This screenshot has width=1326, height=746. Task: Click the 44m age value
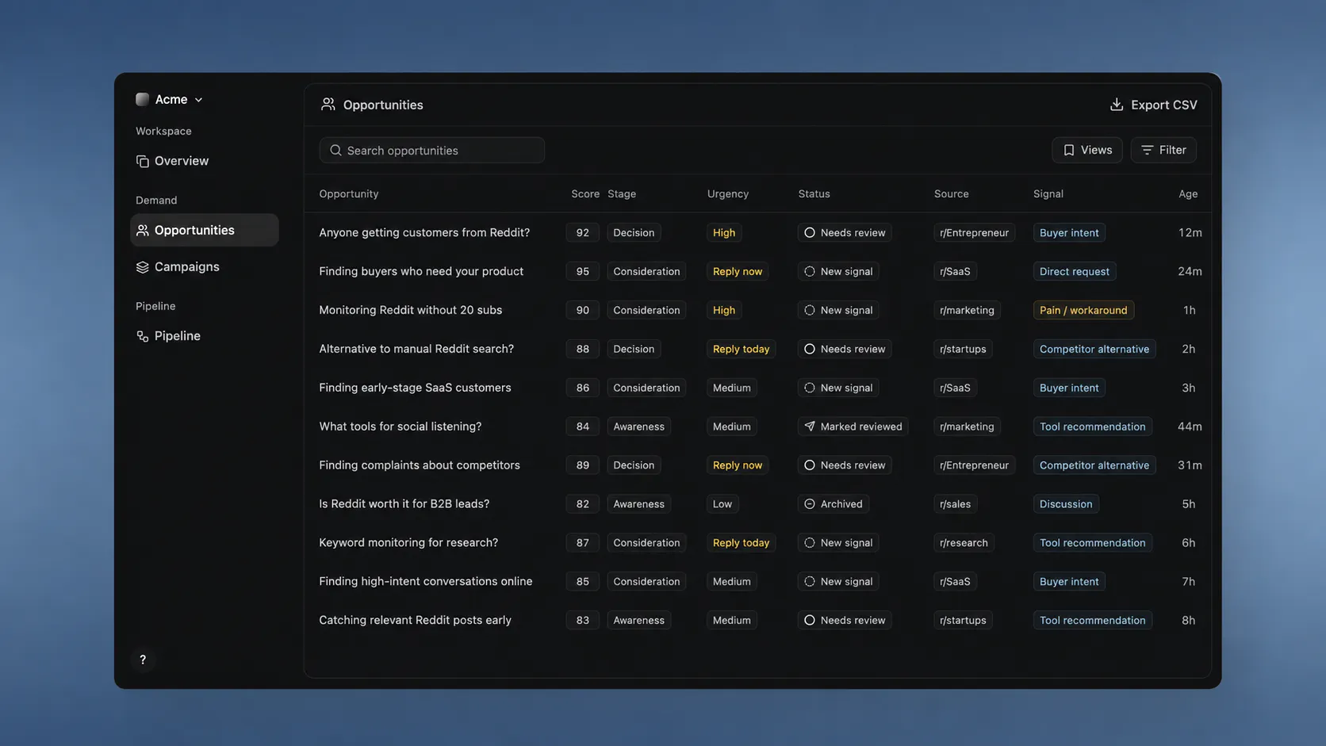(x=1190, y=427)
